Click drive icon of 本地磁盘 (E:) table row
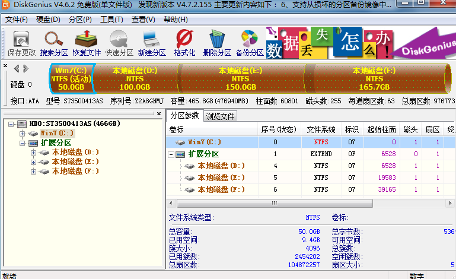456x279 pixels. point(189,178)
